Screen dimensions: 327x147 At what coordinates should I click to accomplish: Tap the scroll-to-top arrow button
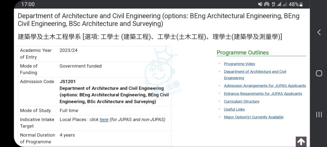tap(301, 142)
